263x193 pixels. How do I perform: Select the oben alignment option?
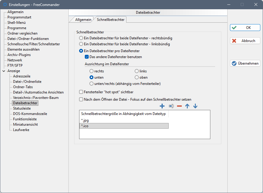137,77
